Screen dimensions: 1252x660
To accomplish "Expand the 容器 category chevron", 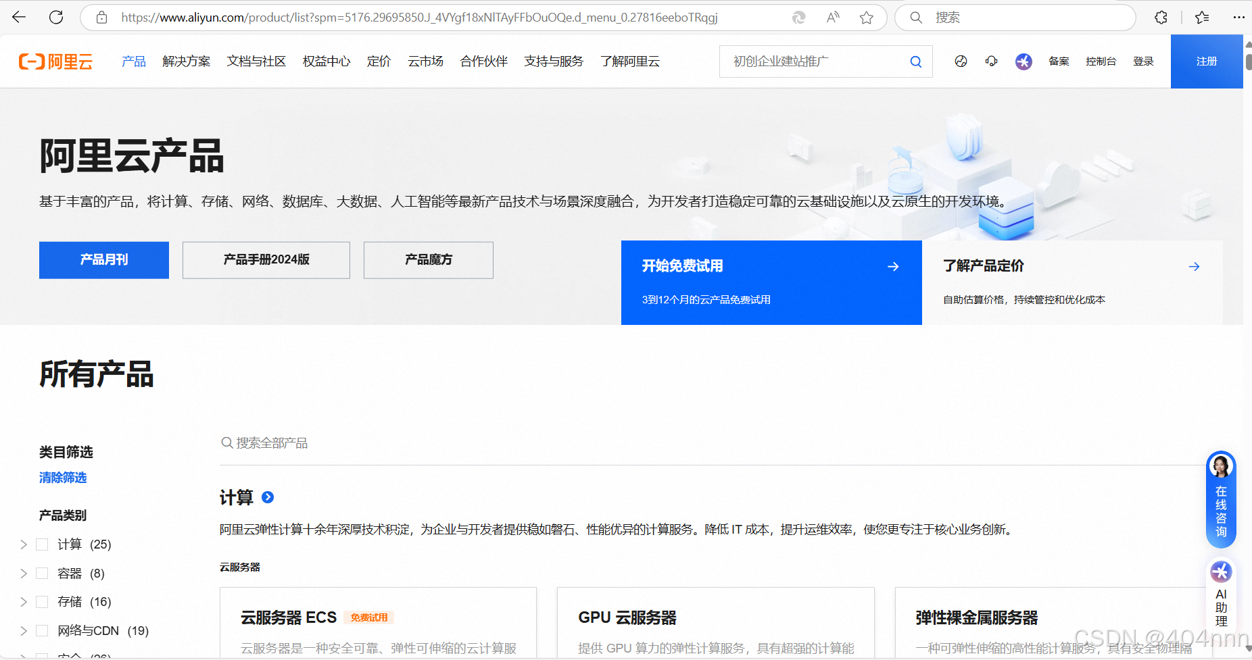I will click(24, 574).
